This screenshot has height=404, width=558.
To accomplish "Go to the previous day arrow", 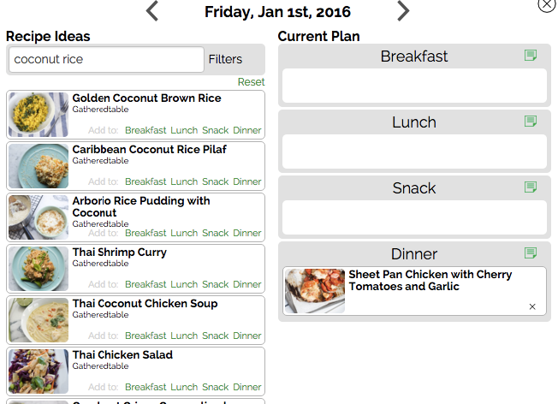I will tap(152, 11).
